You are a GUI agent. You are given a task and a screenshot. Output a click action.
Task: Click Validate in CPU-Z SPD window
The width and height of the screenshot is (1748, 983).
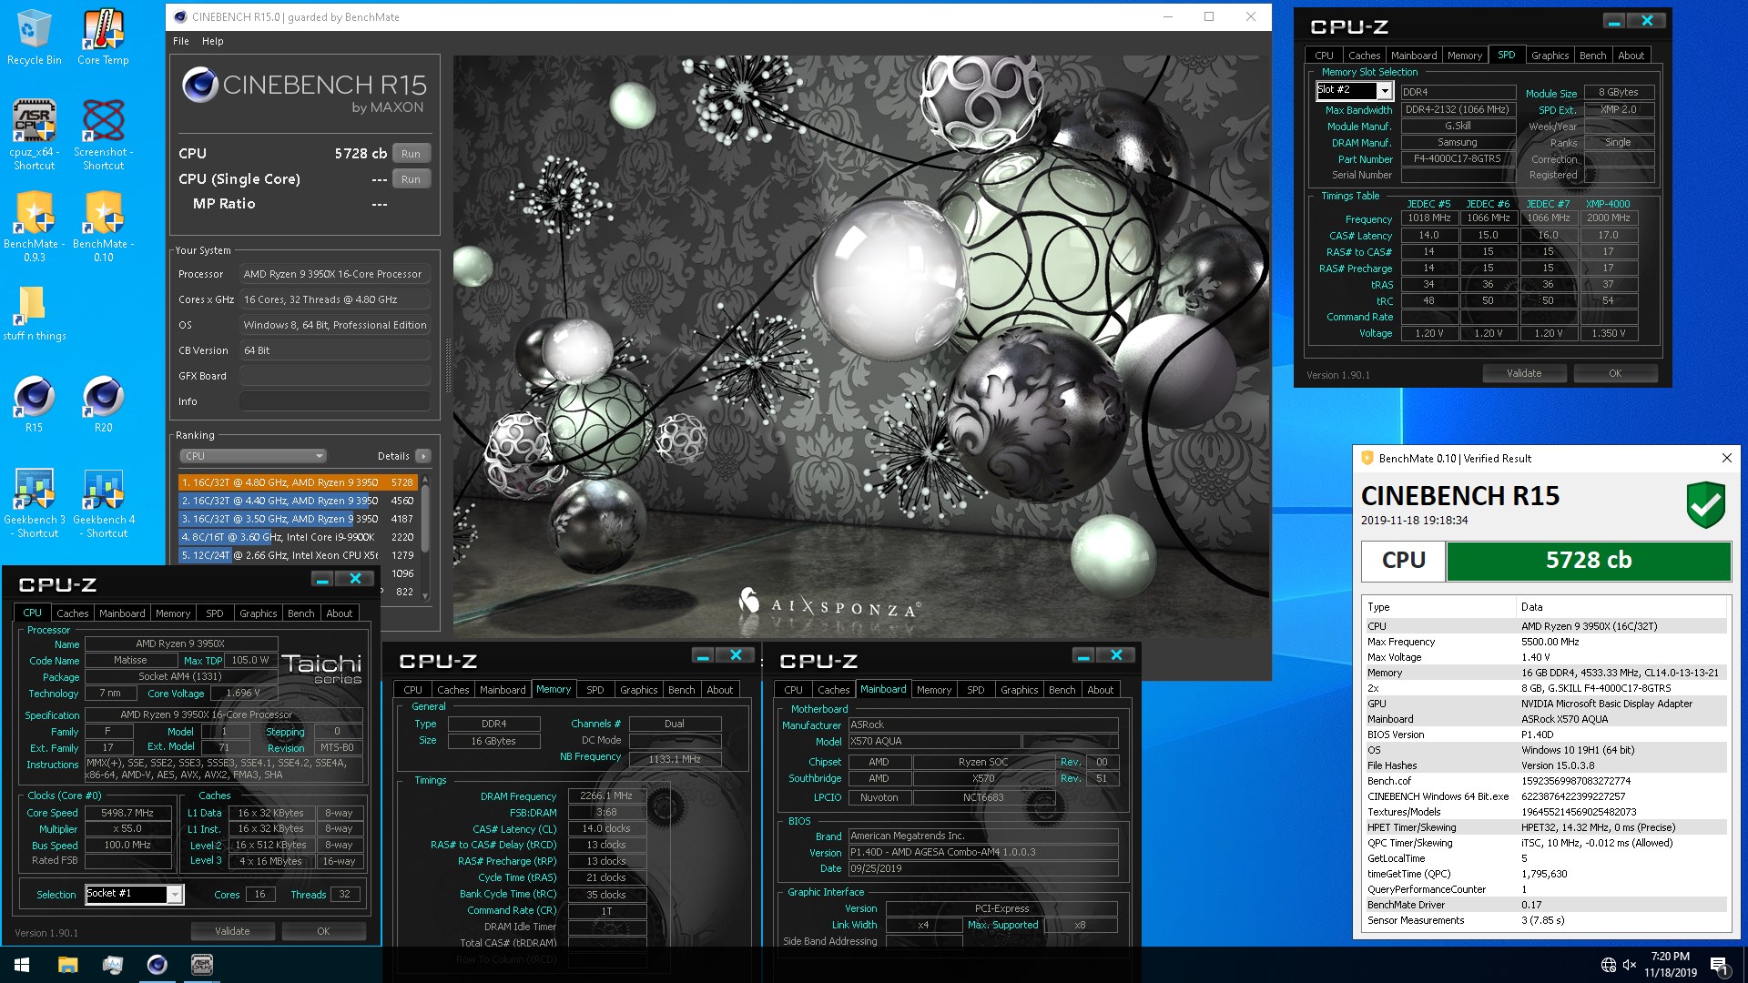1524,373
